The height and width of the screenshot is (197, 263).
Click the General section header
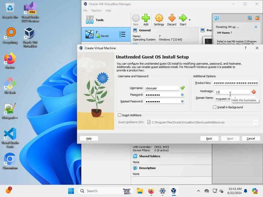(x=145, y=30)
